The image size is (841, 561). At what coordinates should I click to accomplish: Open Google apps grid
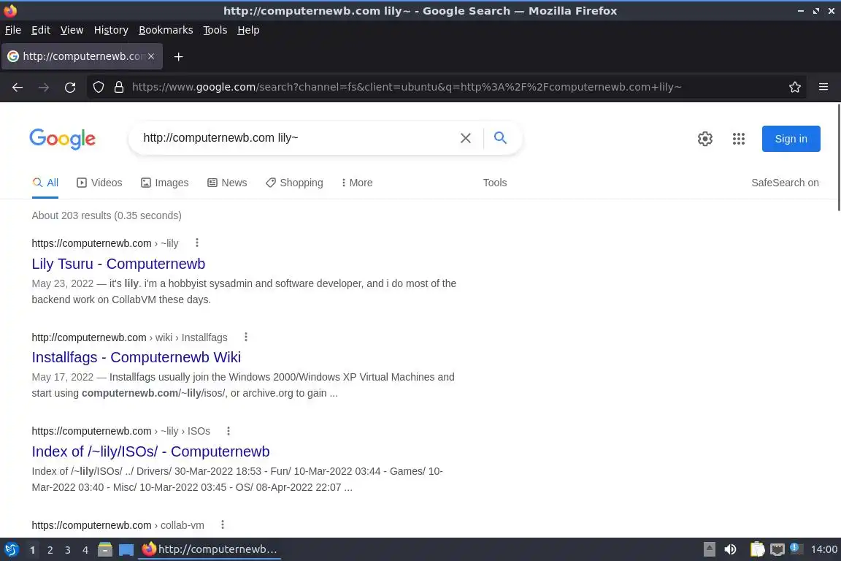point(739,139)
